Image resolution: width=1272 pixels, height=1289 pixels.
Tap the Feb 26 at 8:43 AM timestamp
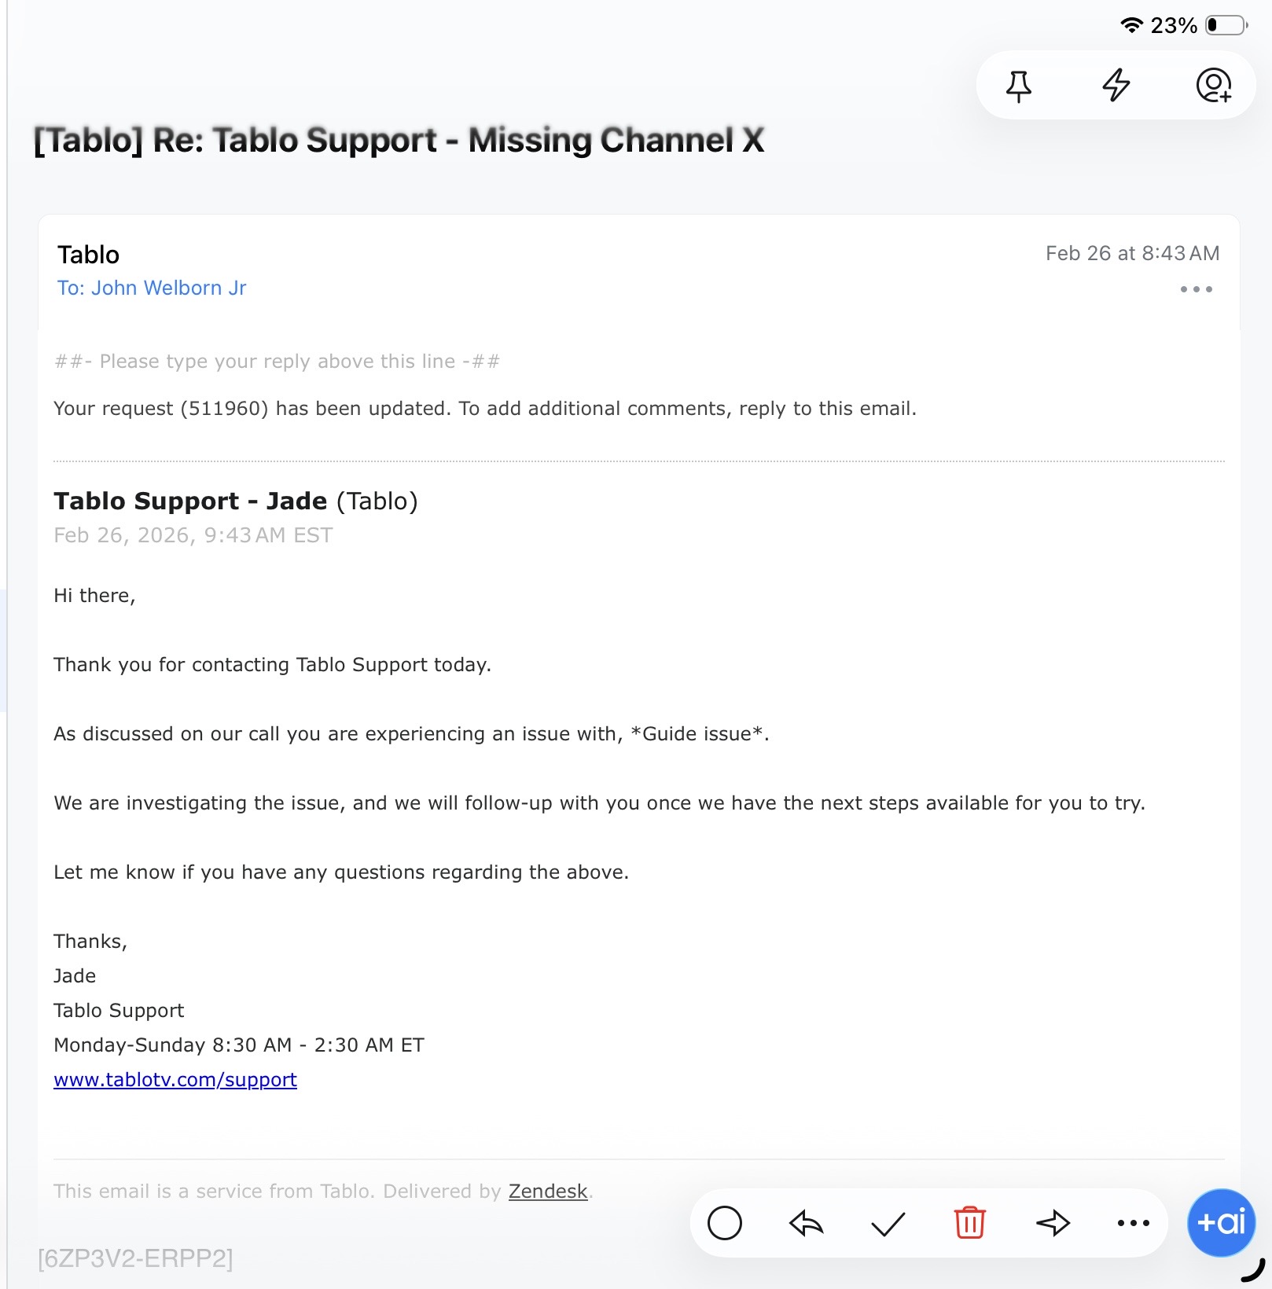coord(1132,253)
